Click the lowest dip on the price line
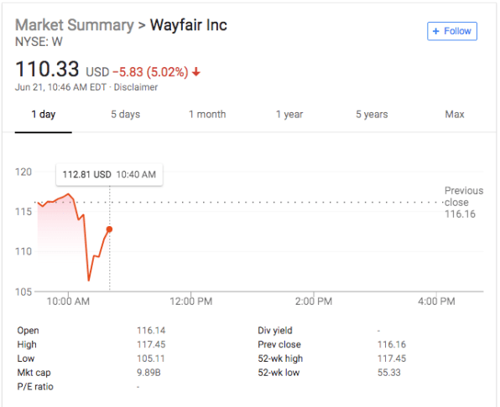500x407 pixels. click(x=89, y=280)
